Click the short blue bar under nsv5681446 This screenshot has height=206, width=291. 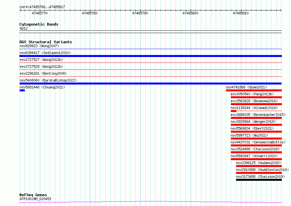click(22, 90)
